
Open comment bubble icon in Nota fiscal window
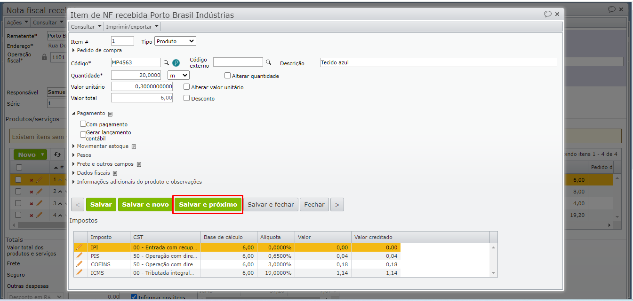click(612, 9)
